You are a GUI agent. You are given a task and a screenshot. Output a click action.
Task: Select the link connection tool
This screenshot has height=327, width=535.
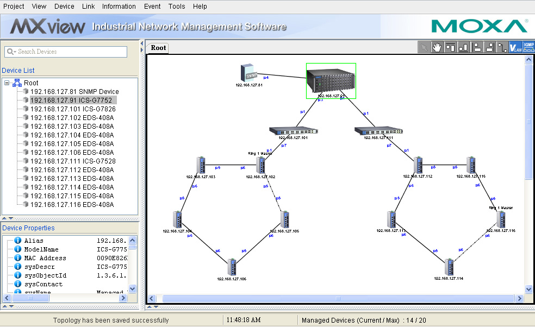502,47
